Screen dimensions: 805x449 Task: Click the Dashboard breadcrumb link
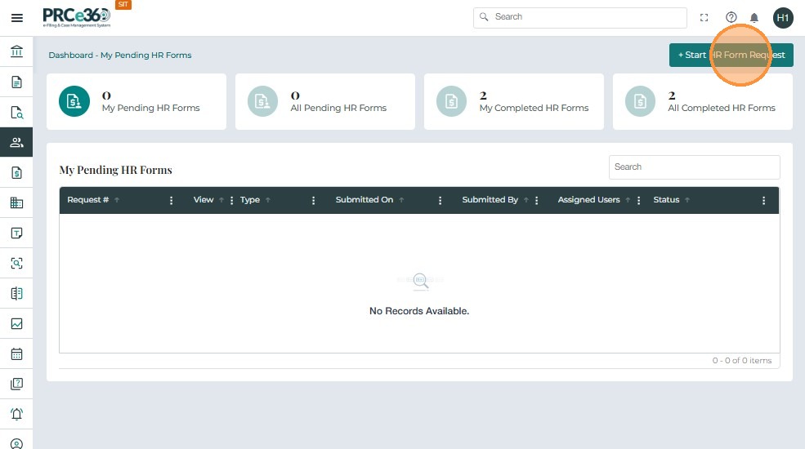(71, 56)
